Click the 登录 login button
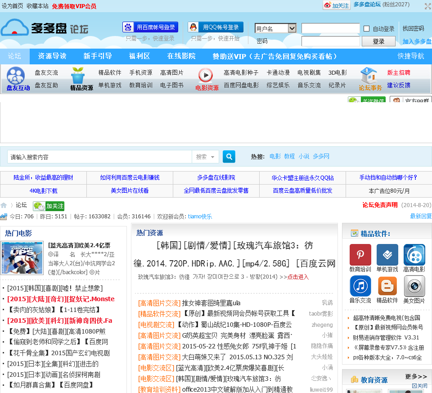This screenshot has width=432, height=393. (378, 41)
